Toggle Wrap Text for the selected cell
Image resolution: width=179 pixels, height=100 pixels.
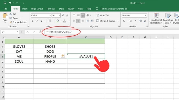click(103, 16)
